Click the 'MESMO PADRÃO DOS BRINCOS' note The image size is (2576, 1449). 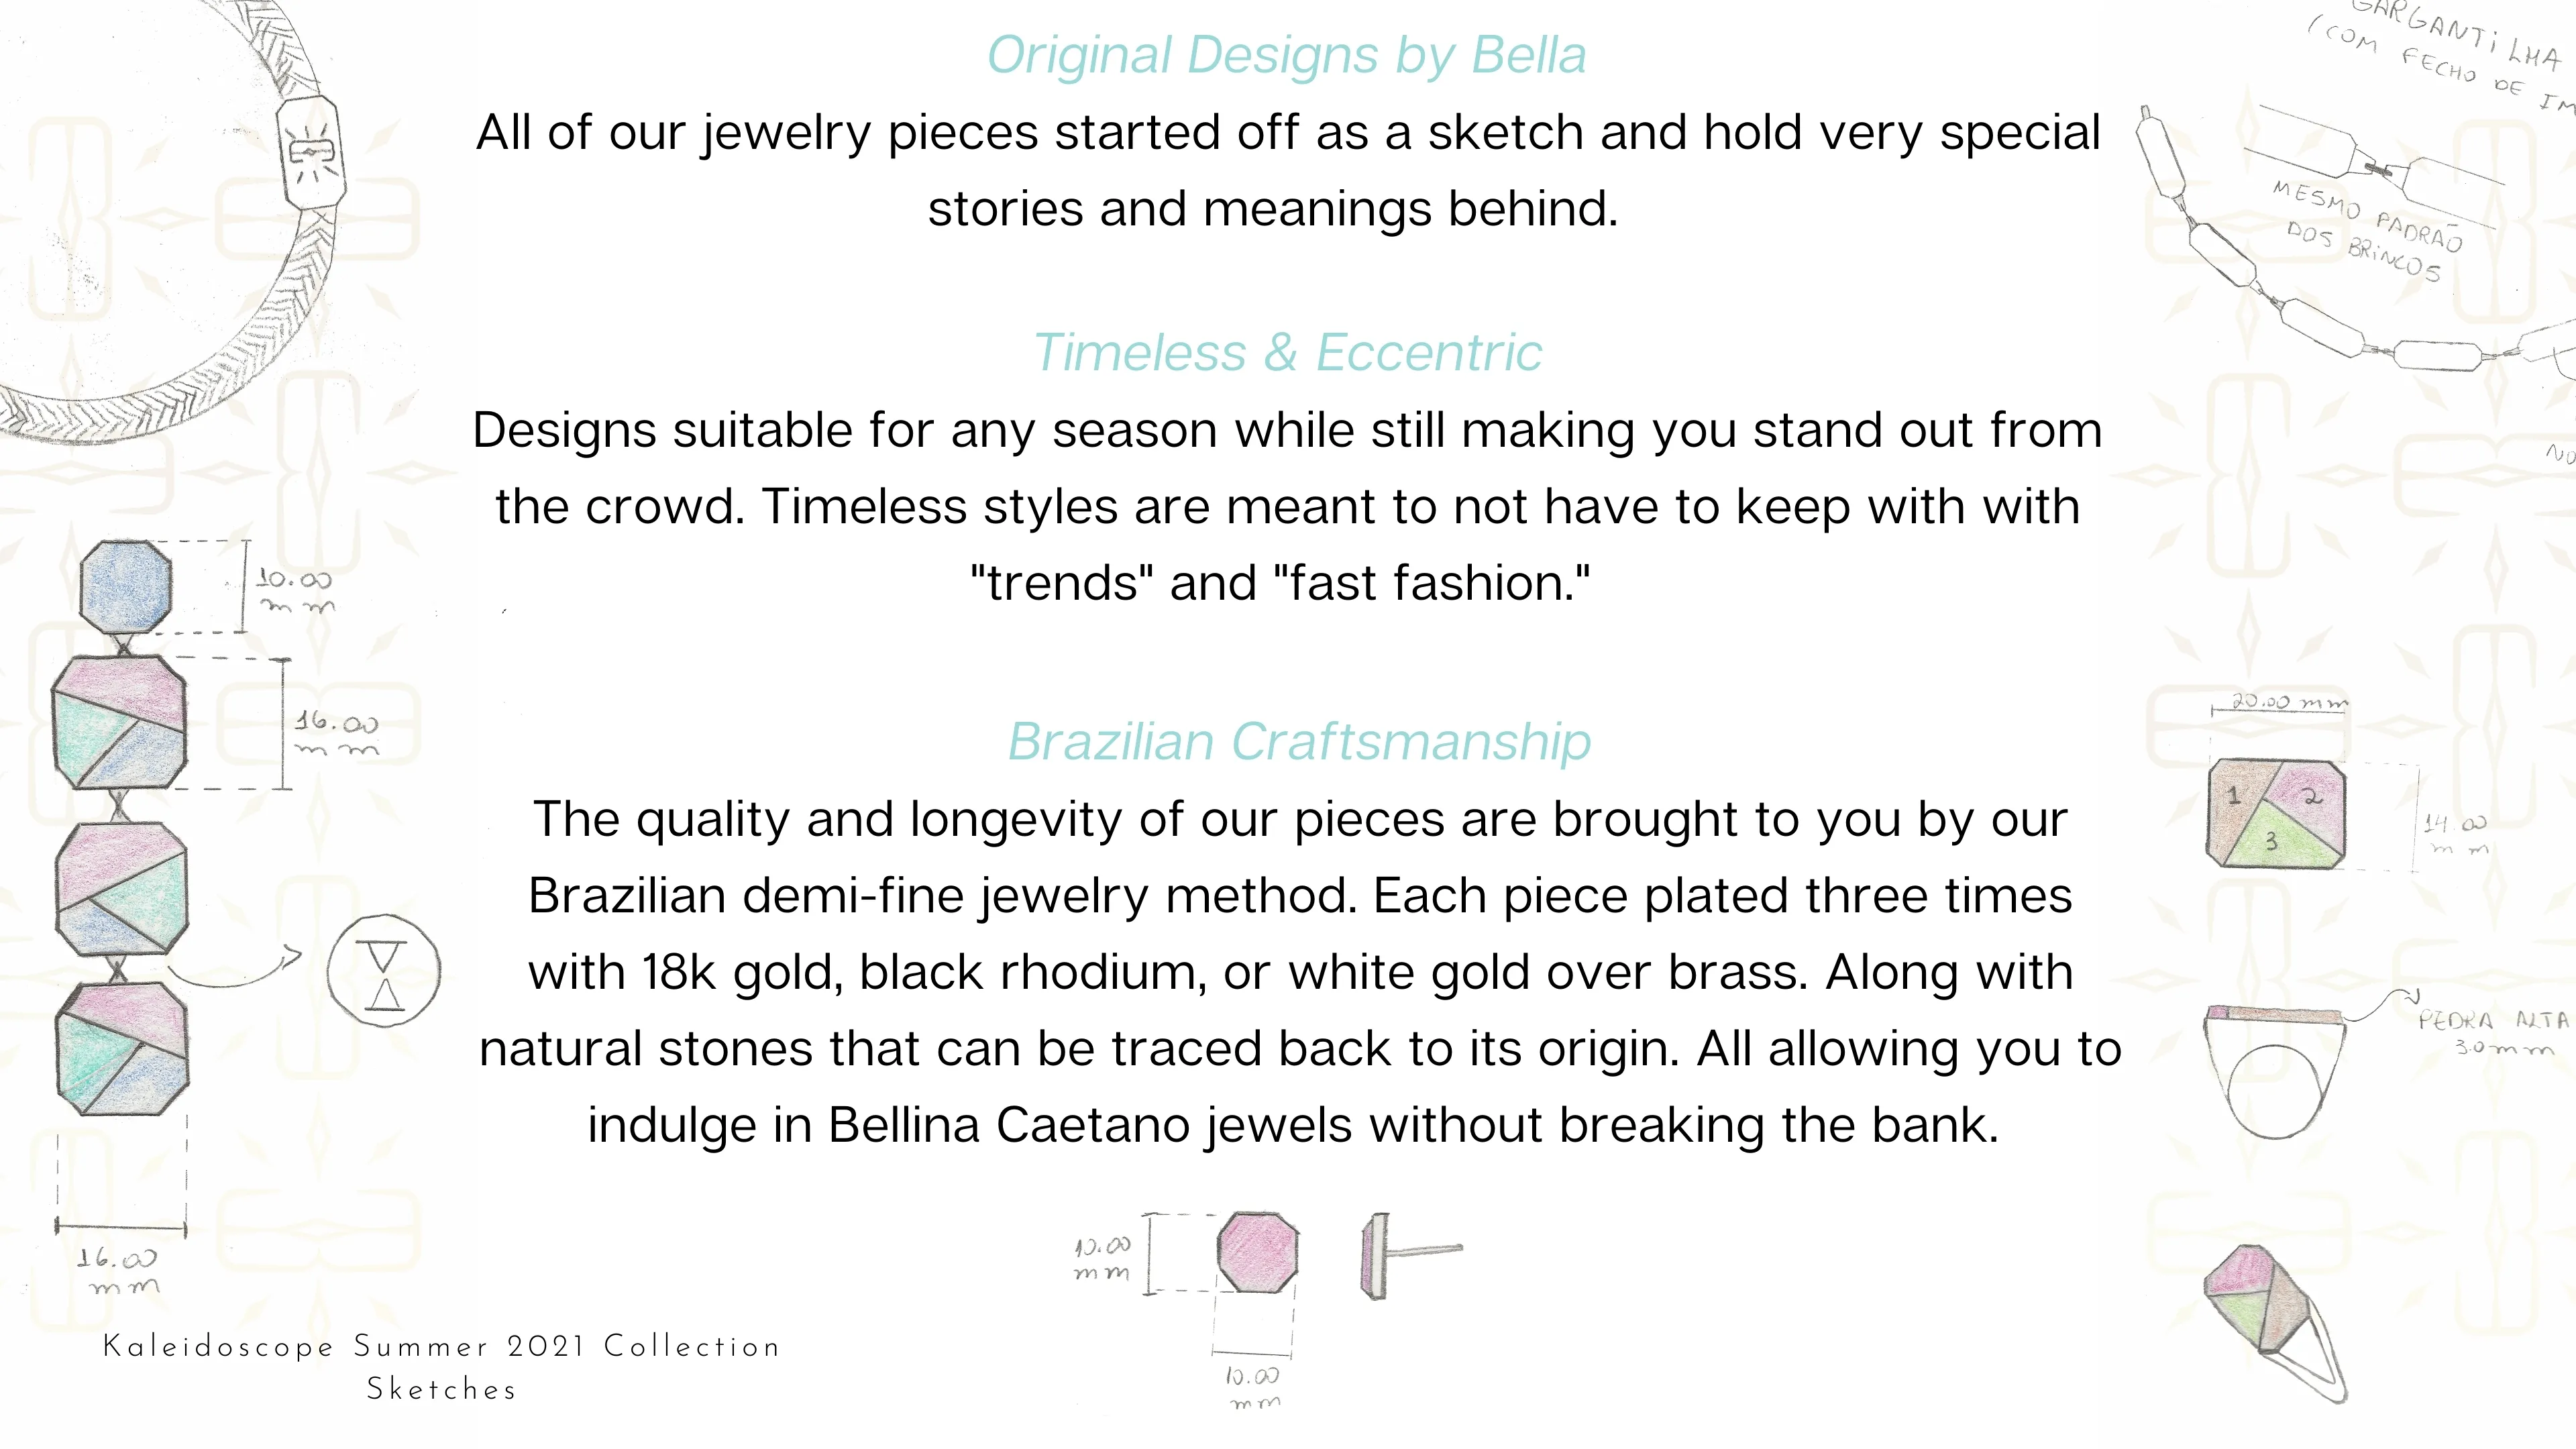point(2366,230)
